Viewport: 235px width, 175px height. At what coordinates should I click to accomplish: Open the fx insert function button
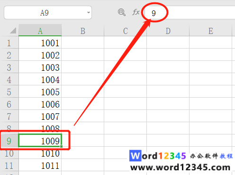pos(136,12)
